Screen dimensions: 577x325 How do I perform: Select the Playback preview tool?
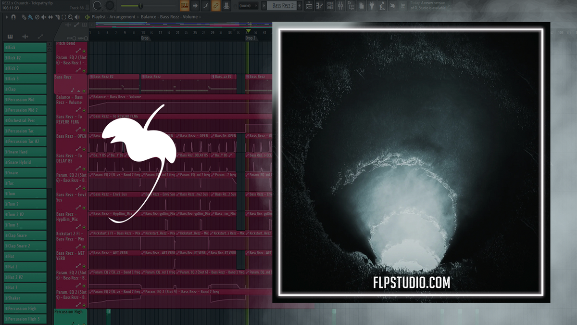(77, 17)
